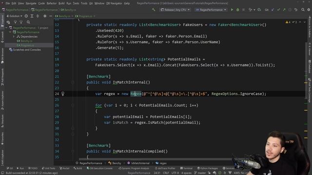This screenshot has height=175, width=312.
Task: Open the dropdown arrow next to the run-with icon
Action: click(254, 10)
